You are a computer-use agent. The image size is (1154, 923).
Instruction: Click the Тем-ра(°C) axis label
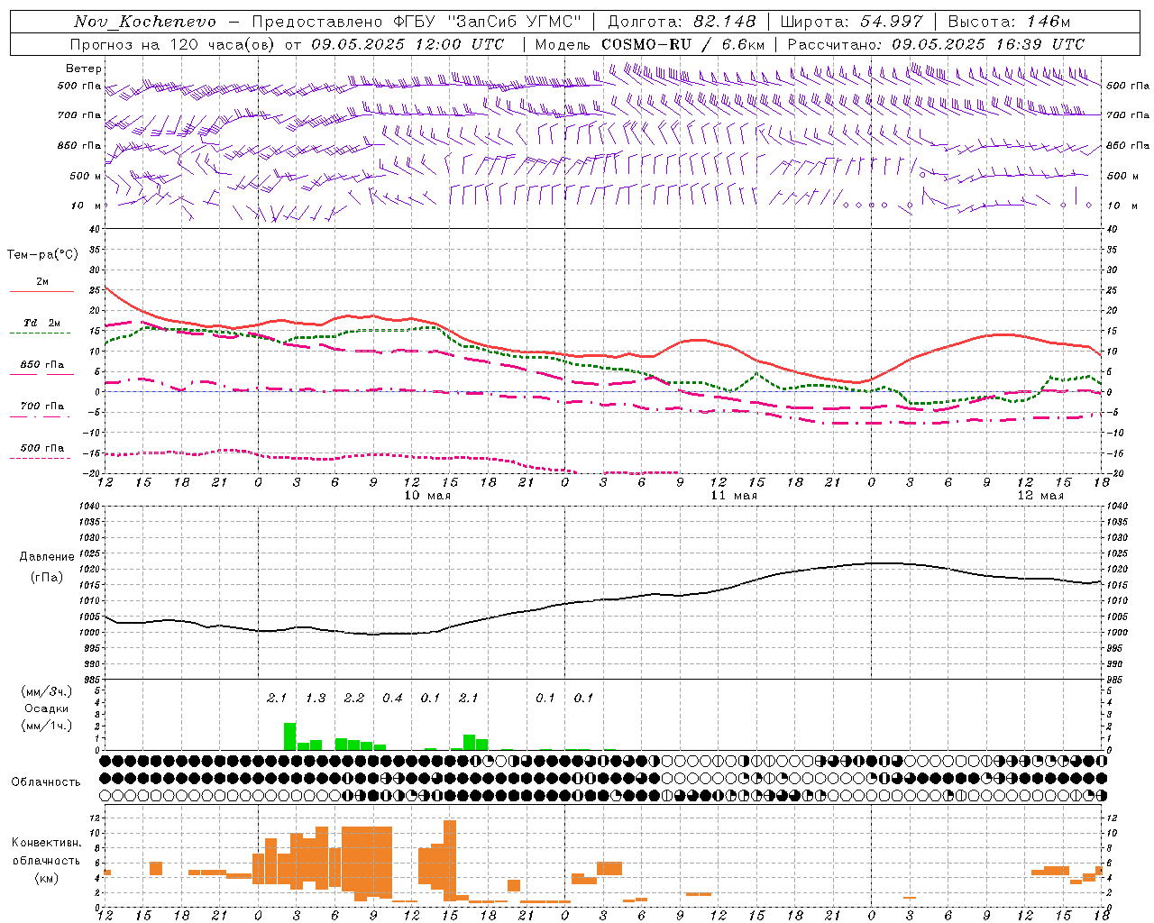[42, 255]
